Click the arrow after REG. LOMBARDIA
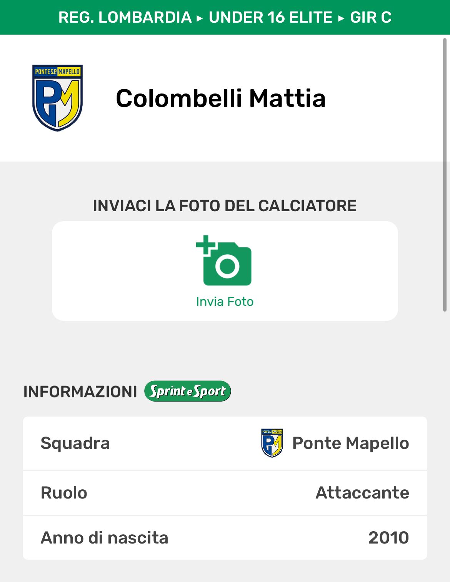The height and width of the screenshot is (582, 450). coord(200,18)
